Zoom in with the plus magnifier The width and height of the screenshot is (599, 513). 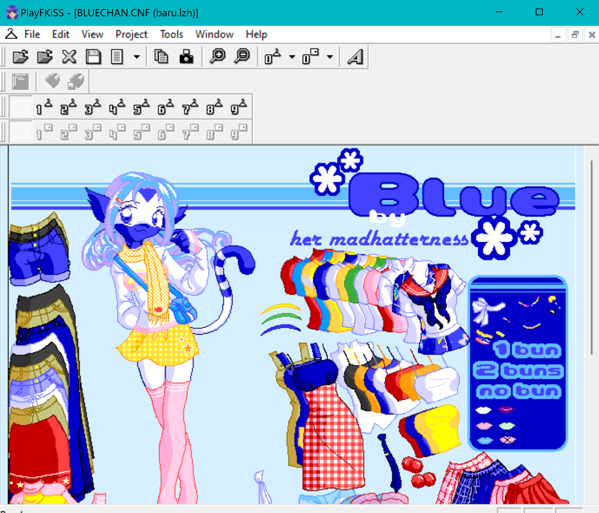click(x=218, y=57)
